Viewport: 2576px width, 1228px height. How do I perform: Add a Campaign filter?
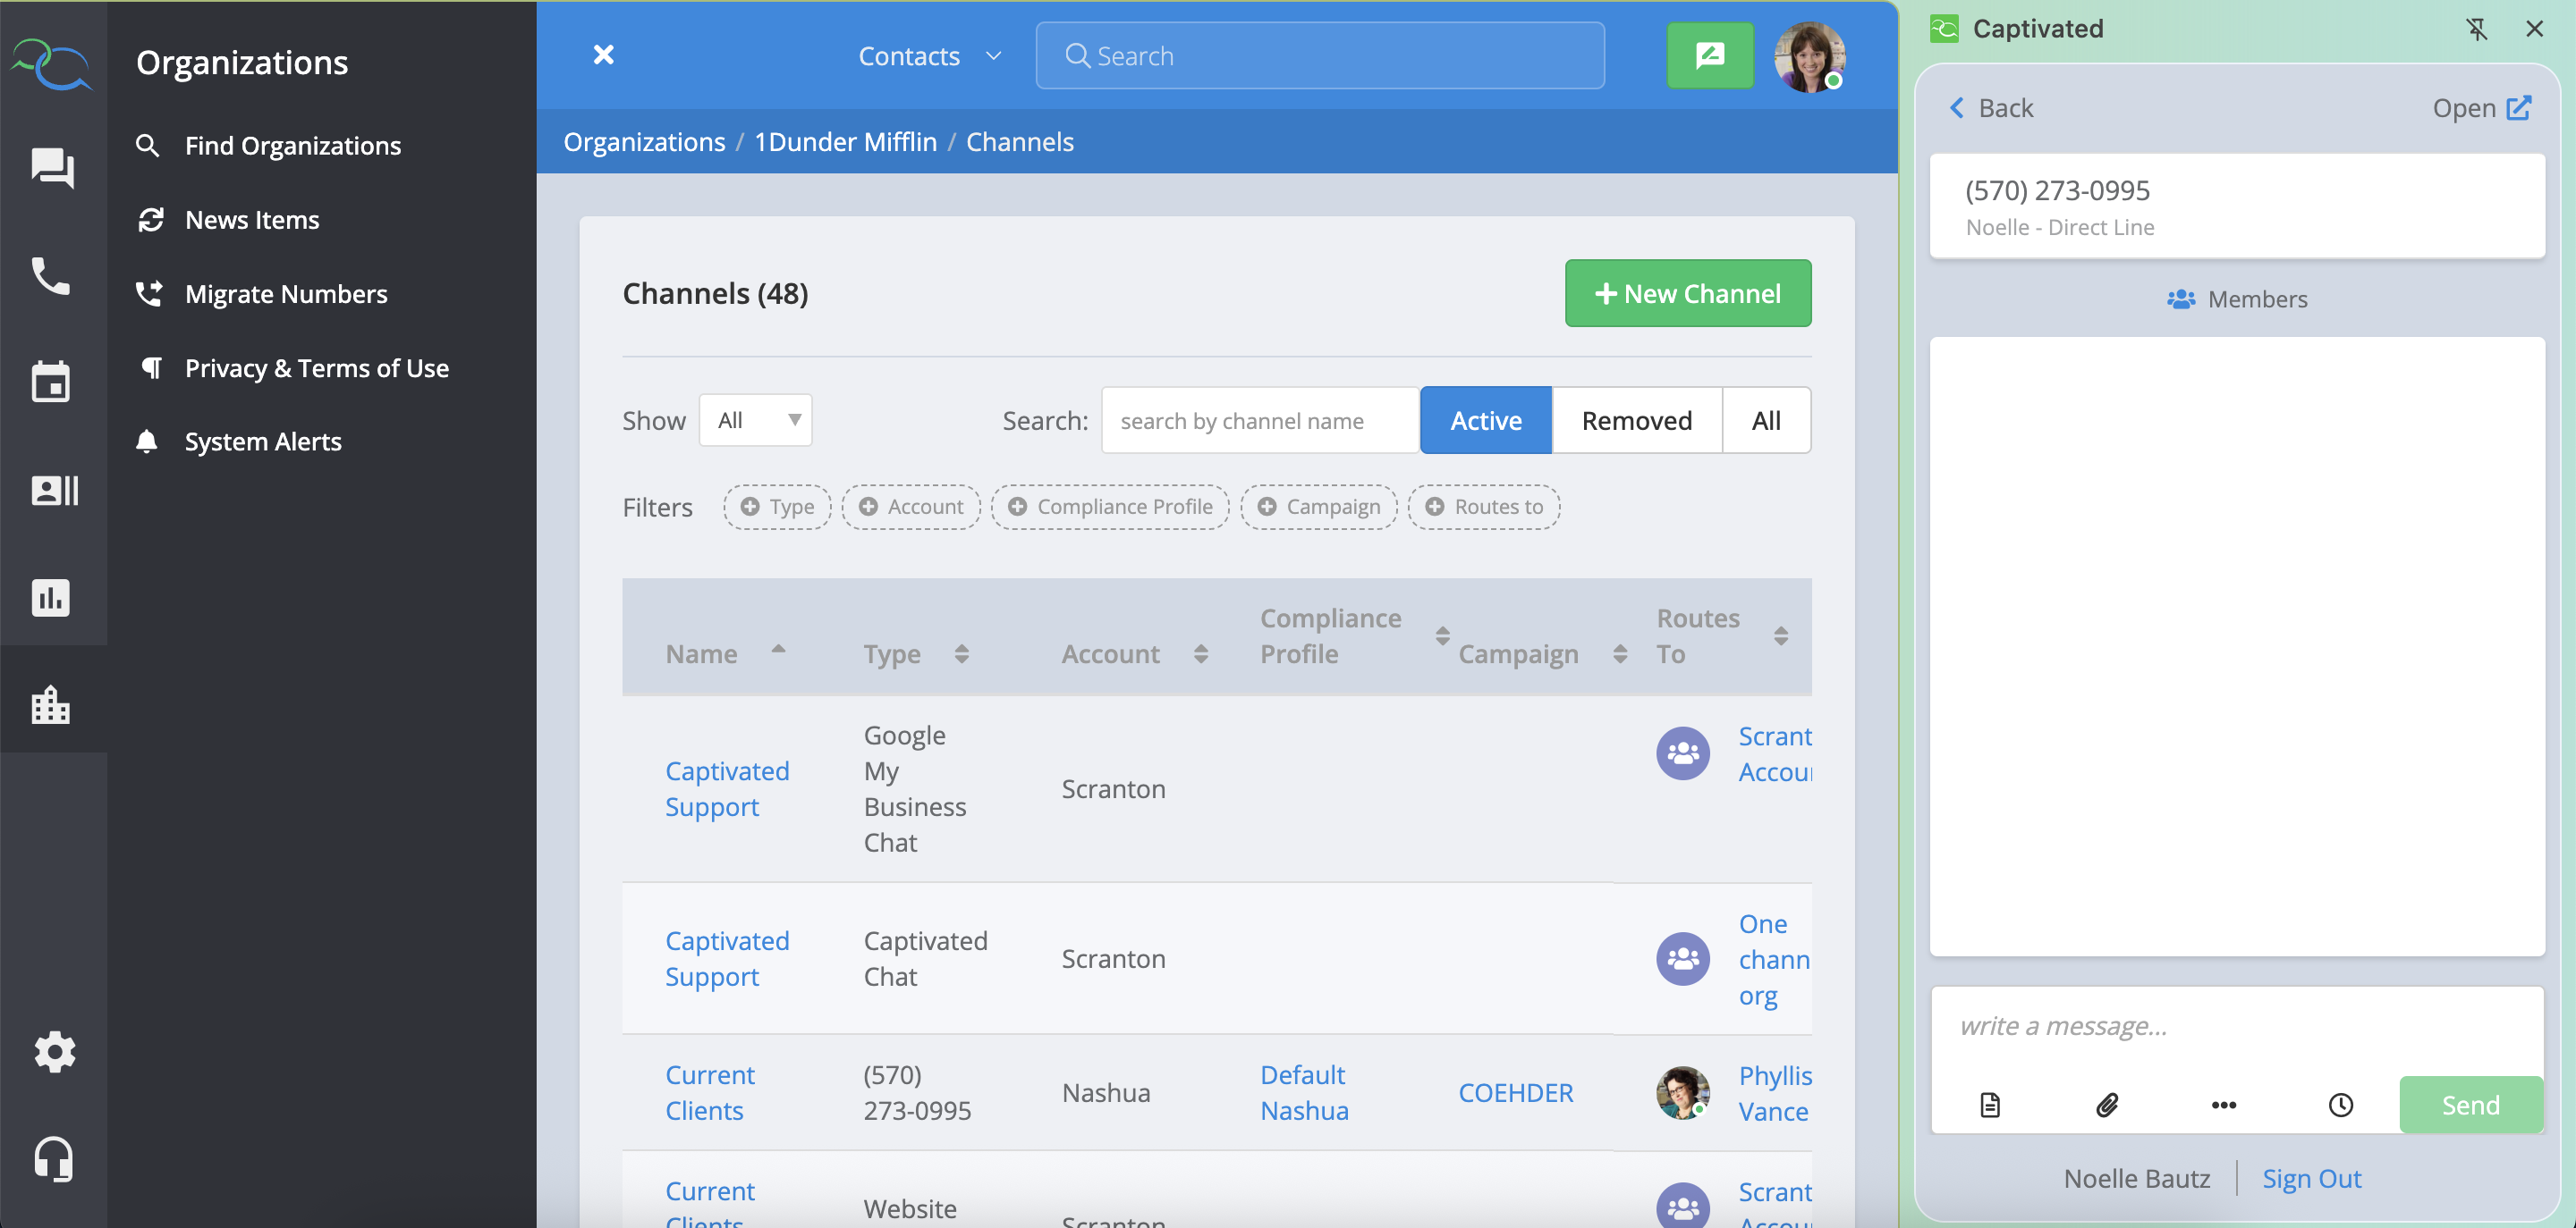(1318, 507)
